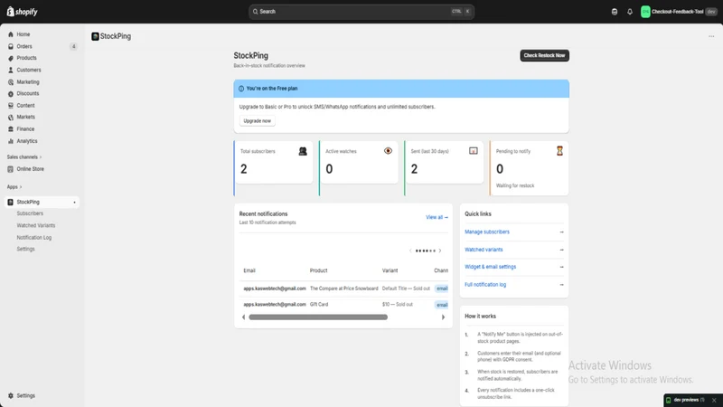Click the pin icon next to StockPing

74,202
